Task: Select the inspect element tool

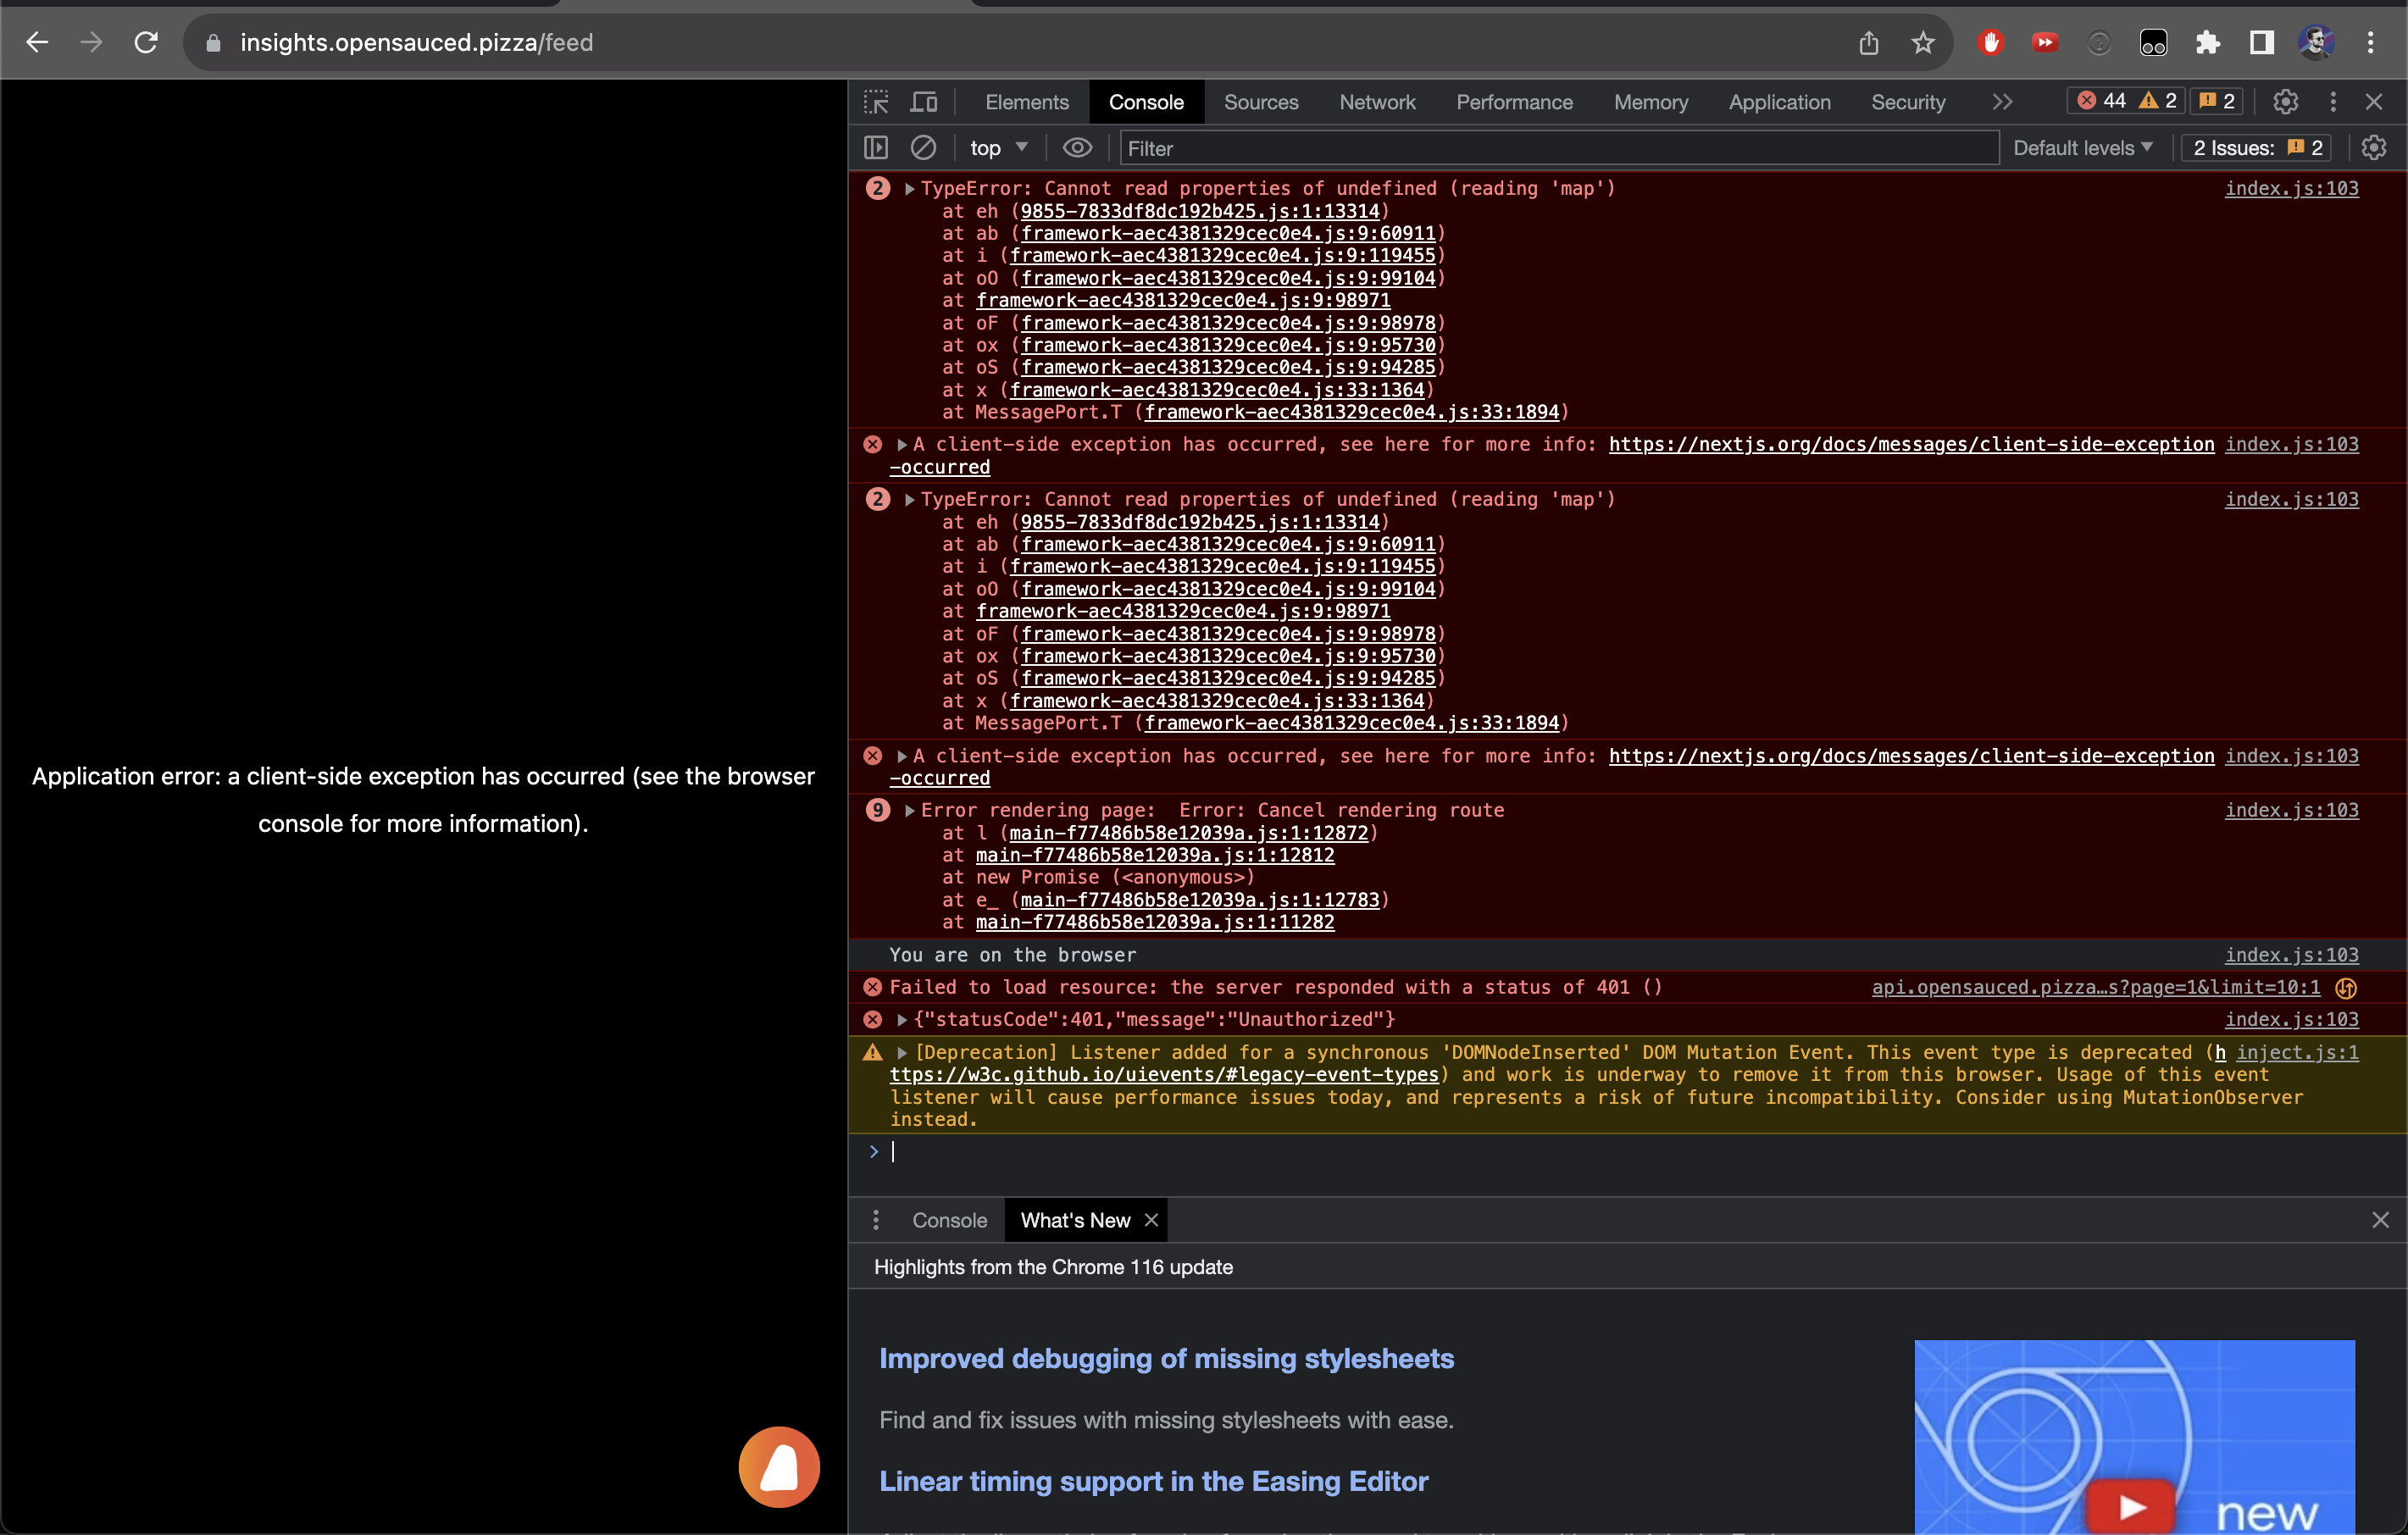Action: point(875,101)
